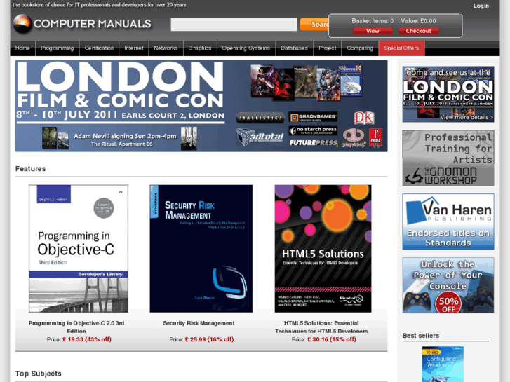Open the Databases category
The height and width of the screenshot is (382, 510).
295,48
